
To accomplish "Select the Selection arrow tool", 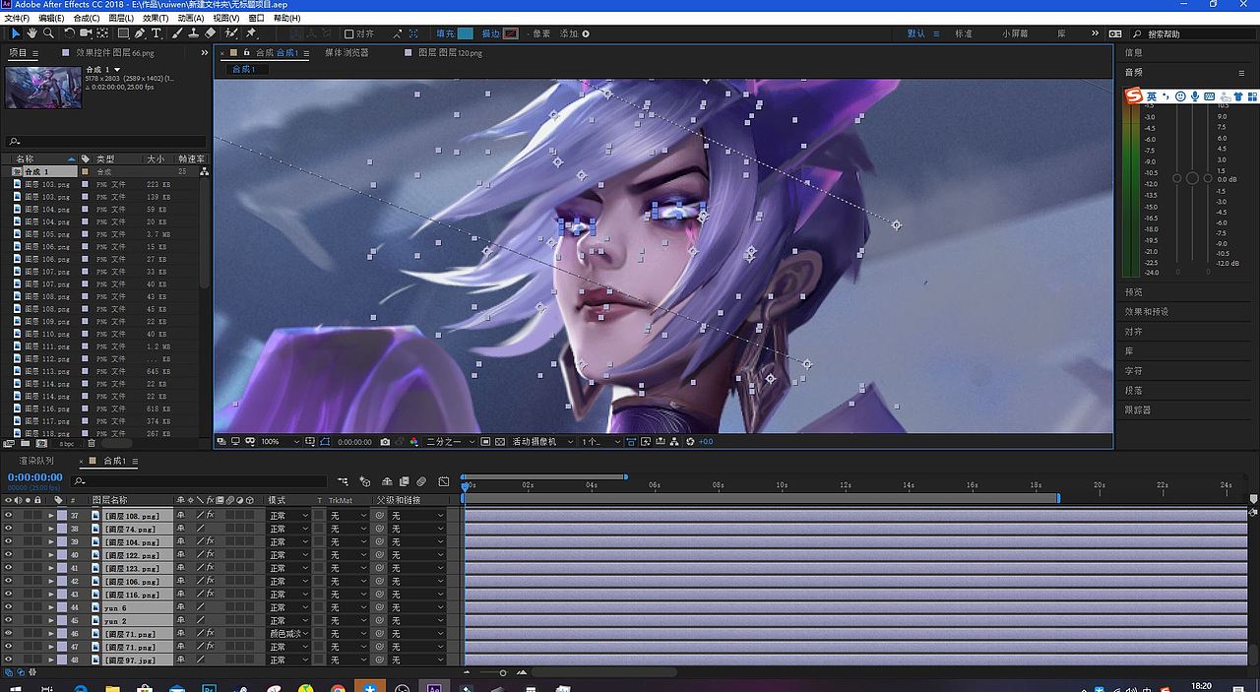I will [x=16, y=33].
